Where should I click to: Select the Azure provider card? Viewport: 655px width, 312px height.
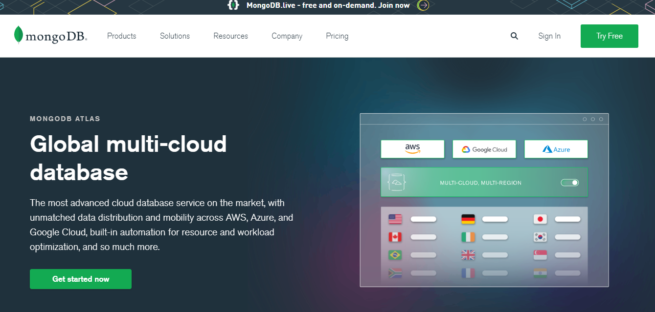click(x=556, y=149)
